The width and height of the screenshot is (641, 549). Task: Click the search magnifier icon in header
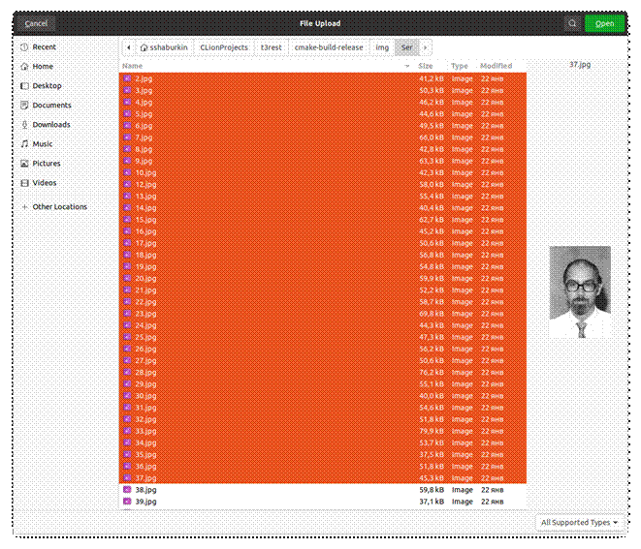(573, 23)
